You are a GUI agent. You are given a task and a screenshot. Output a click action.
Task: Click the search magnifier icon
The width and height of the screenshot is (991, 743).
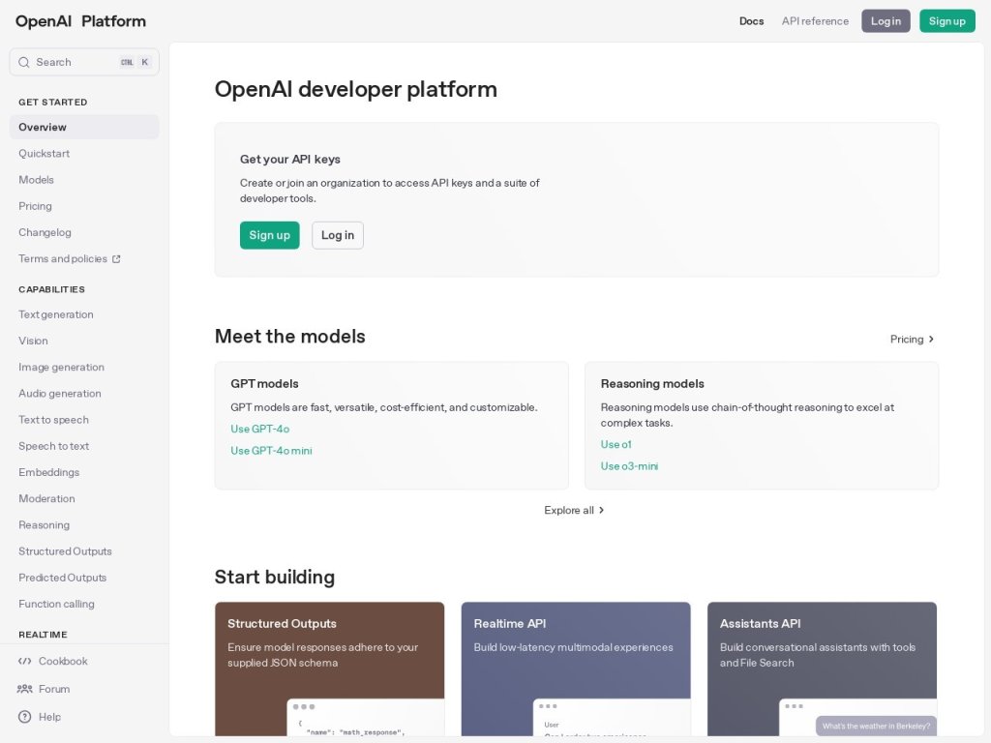(x=24, y=62)
